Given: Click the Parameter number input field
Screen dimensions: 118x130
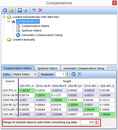Looking at the screenshot, I should pyautogui.click(x=61, y=74).
